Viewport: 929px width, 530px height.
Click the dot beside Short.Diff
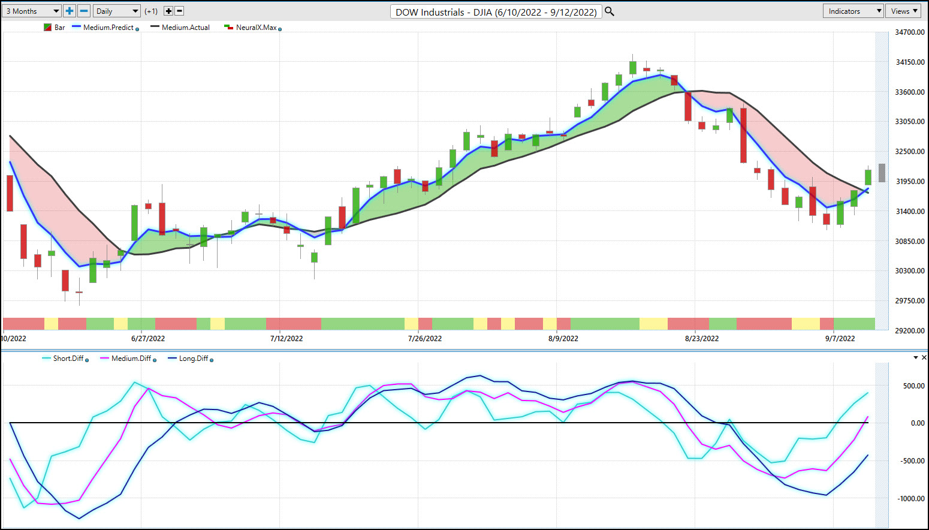coord(87,360)
